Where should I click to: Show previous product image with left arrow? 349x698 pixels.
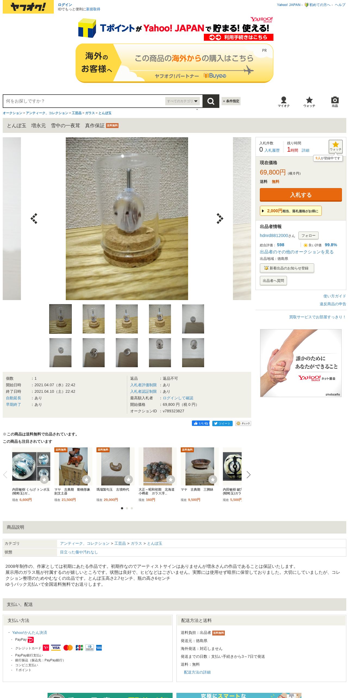coord(34,219)
